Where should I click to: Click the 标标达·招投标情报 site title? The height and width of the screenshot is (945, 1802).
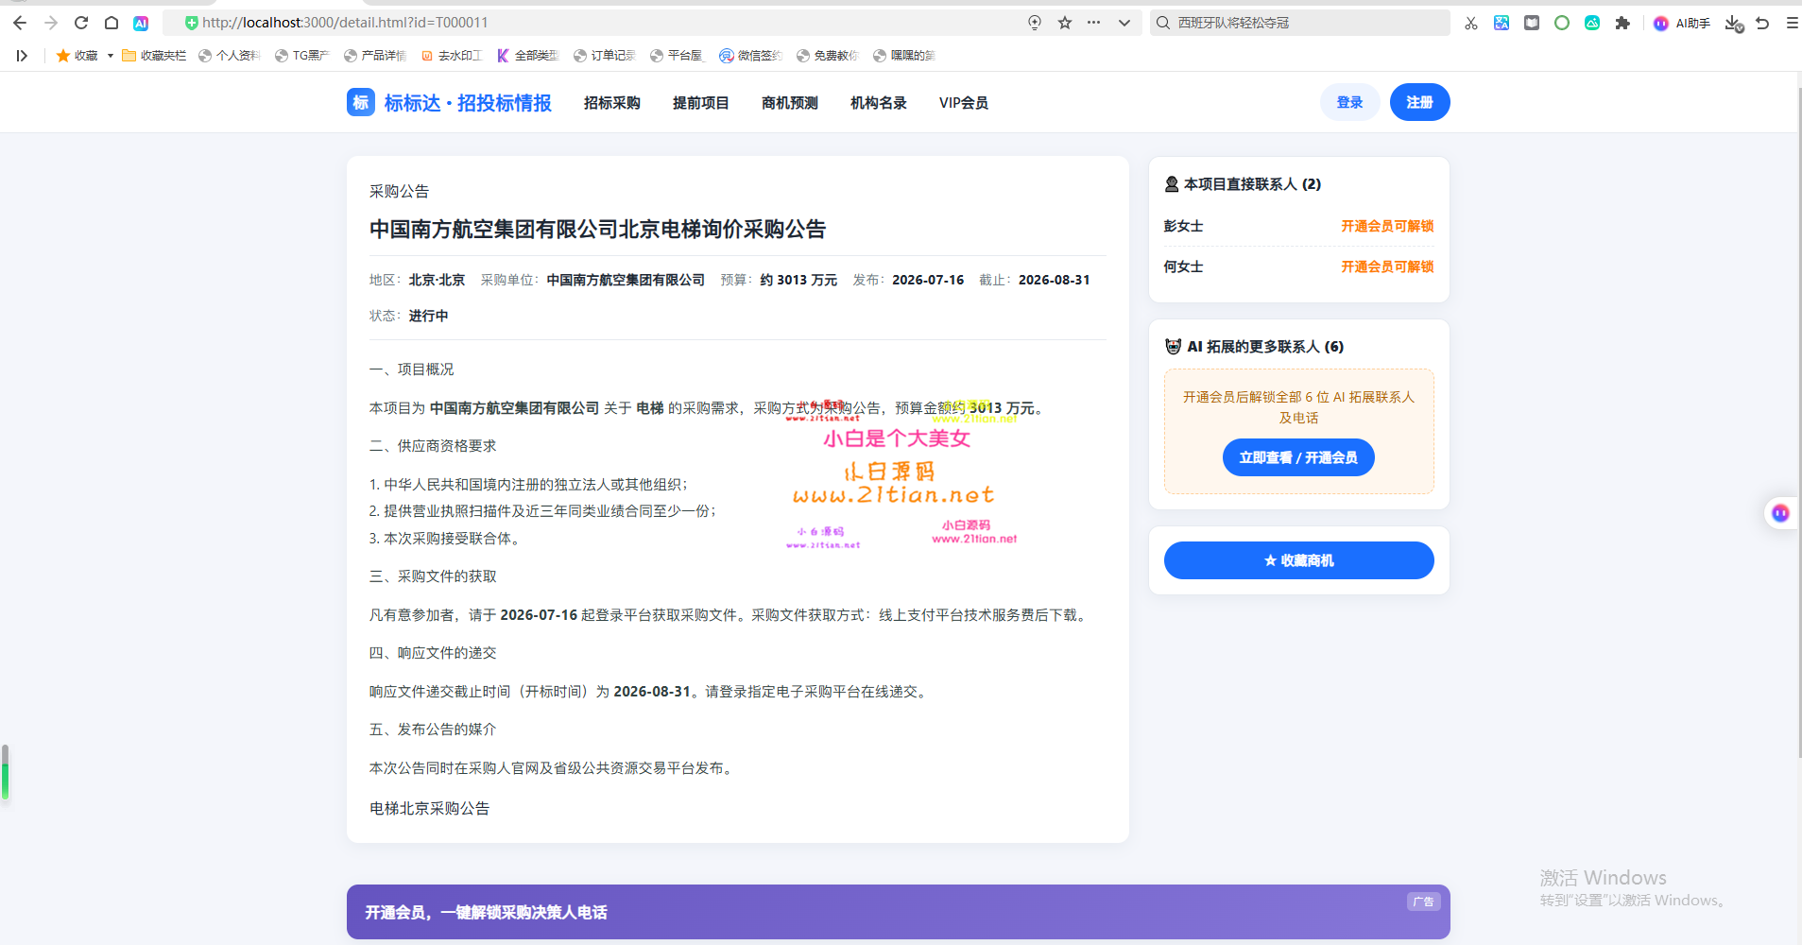pyautogui.click(x=468, y=102)
